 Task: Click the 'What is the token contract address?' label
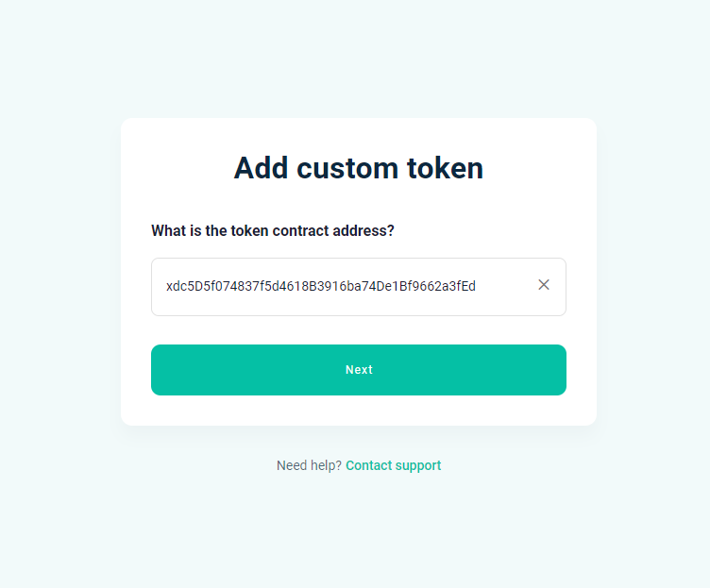coord(273,230)
